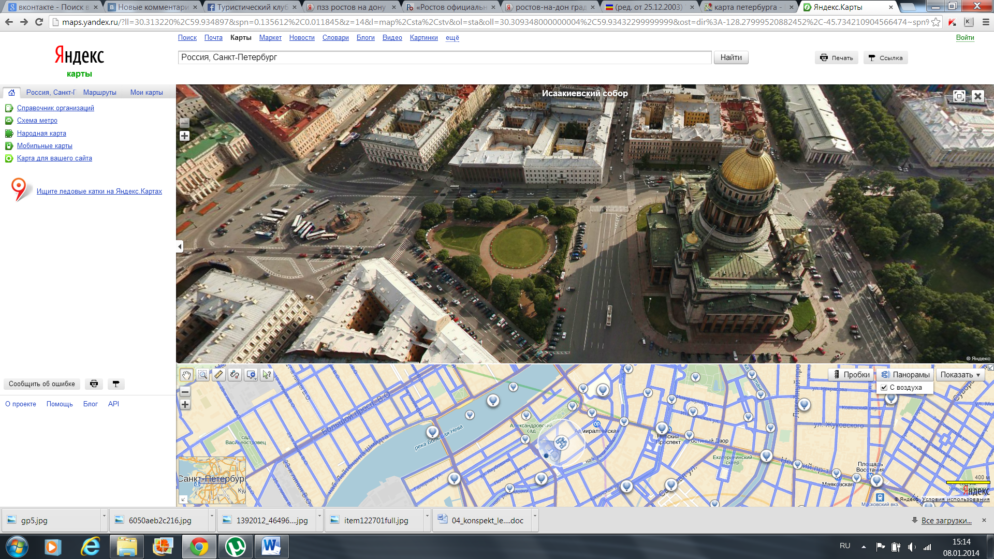The width and height of the screenshot is (994, 559).
Task: Click balloon marker at Площадь Восстания
Action: click(876, 480)
